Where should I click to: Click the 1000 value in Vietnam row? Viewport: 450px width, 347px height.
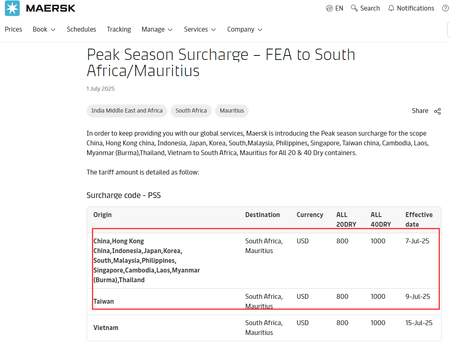(x=378, y=323)
